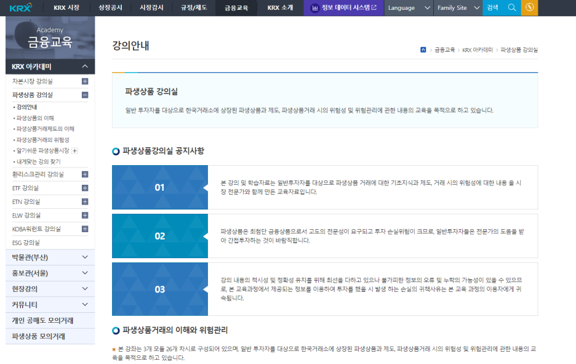576x364 pixels.
Task: Click the Academy 금융교육 banner
Action: (x=50, y=37)
